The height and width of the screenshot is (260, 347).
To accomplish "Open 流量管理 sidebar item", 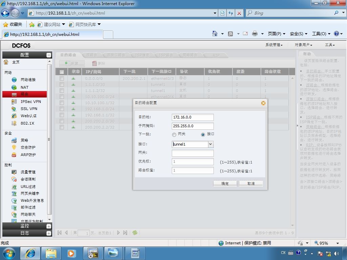I will click(x=28, y=172).
